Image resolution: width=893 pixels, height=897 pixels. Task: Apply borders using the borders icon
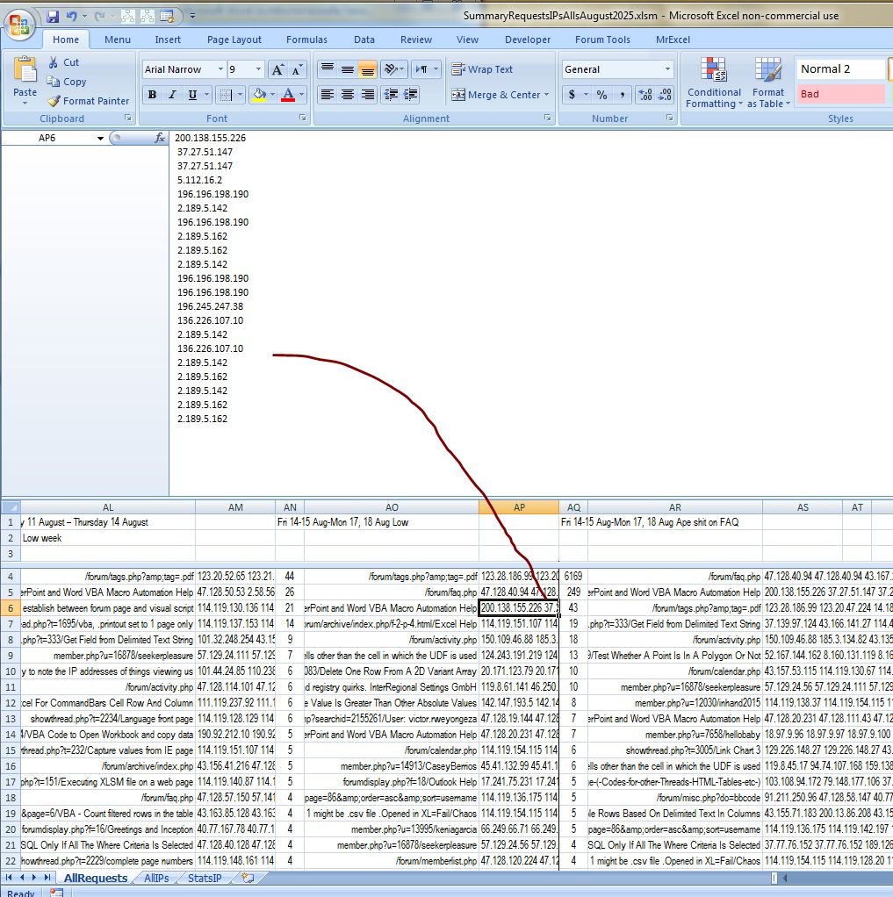(x=226, y=95)
